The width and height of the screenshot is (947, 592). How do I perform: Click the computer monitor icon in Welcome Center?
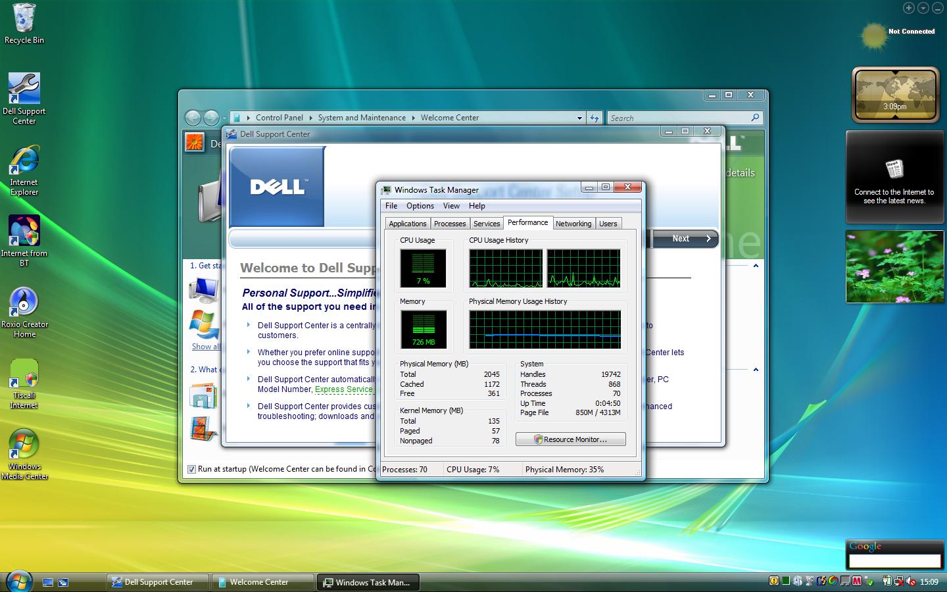pyautogui.click(x=204, y=289)
